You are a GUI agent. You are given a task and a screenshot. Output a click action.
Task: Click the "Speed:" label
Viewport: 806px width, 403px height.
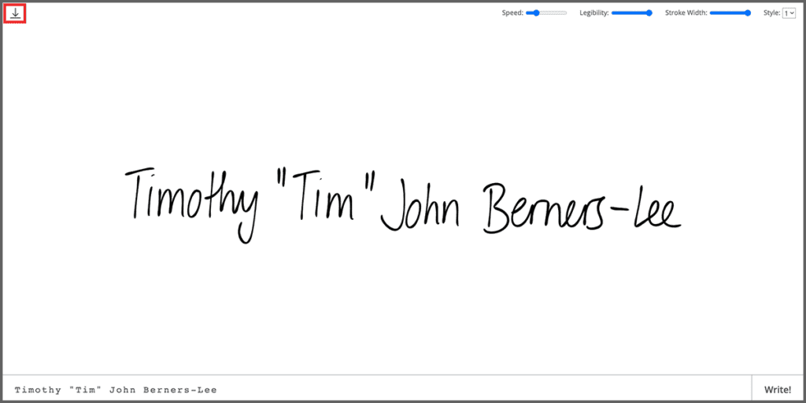(x=512, y=13)
